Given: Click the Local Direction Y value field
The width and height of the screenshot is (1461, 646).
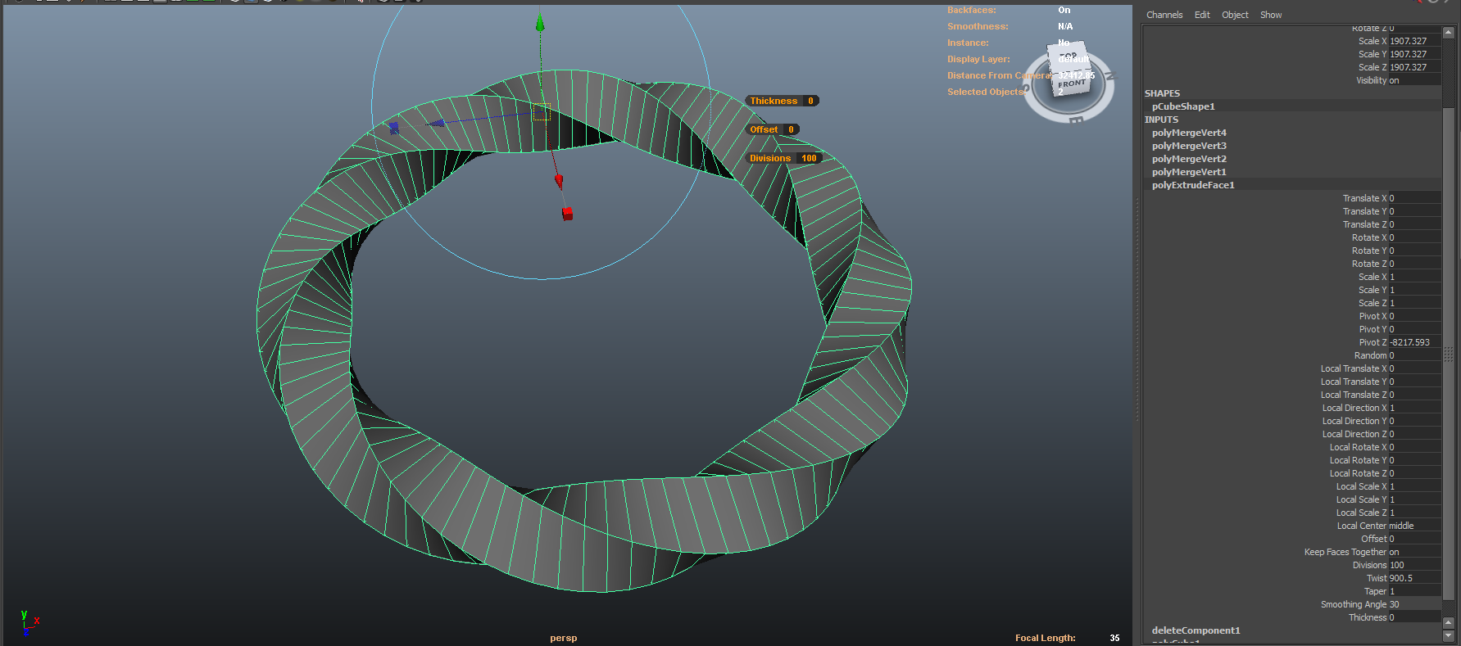Looking at the screenshot, I should point(1414,421).
